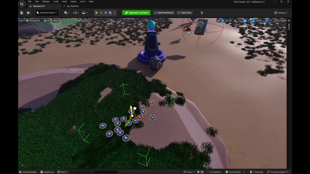Open the Selection Mode dropdown
The height and width of the screenshot is (174, 310).
pyautogui.click(x=47, y=13)
